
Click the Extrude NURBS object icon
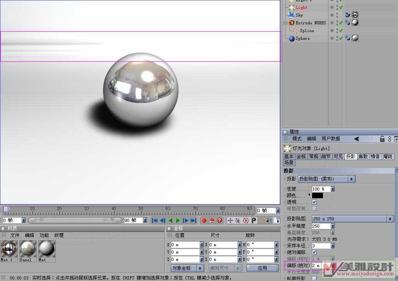(x=292, y=23)
